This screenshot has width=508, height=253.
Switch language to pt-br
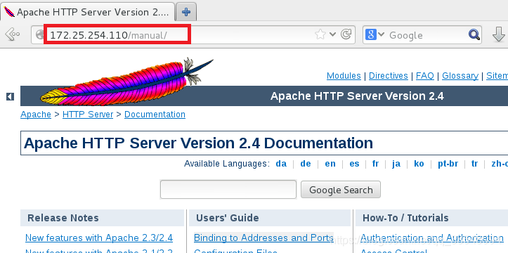pos(448,164)
